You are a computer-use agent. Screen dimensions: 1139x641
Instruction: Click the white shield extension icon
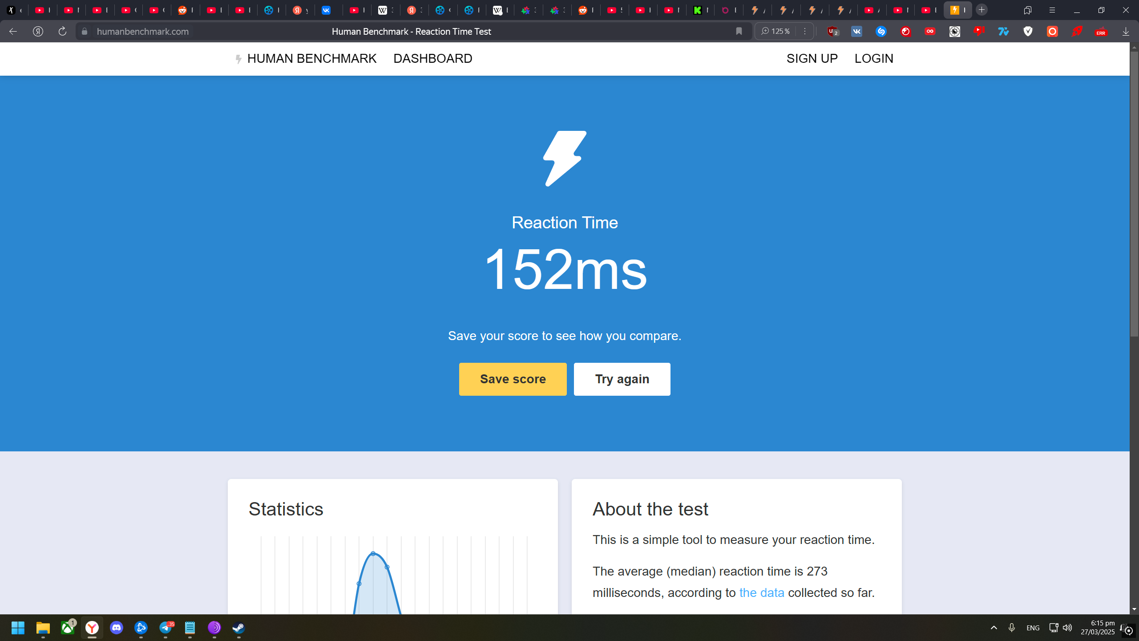1028,31
